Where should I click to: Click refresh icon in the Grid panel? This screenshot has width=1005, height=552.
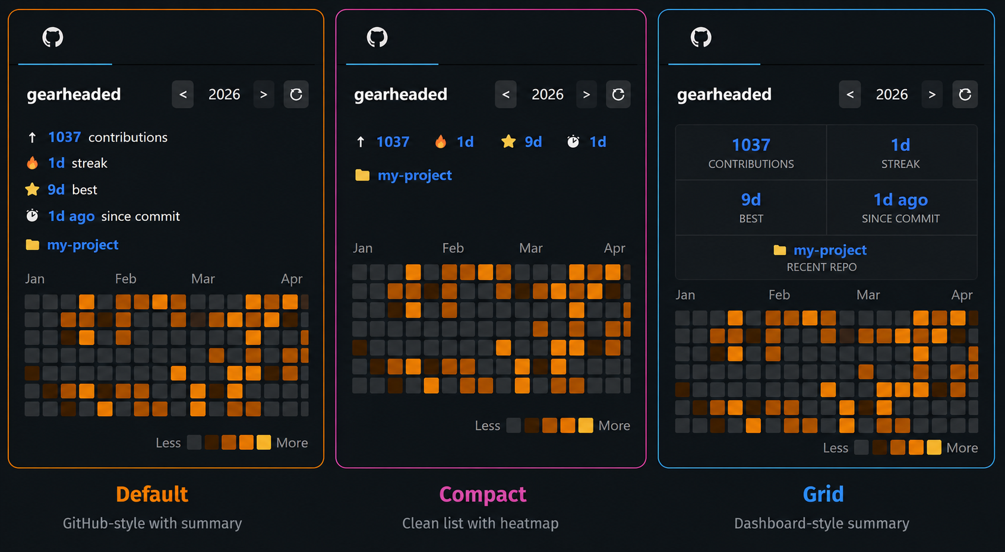pyautogui.click(x=965, y=94)
